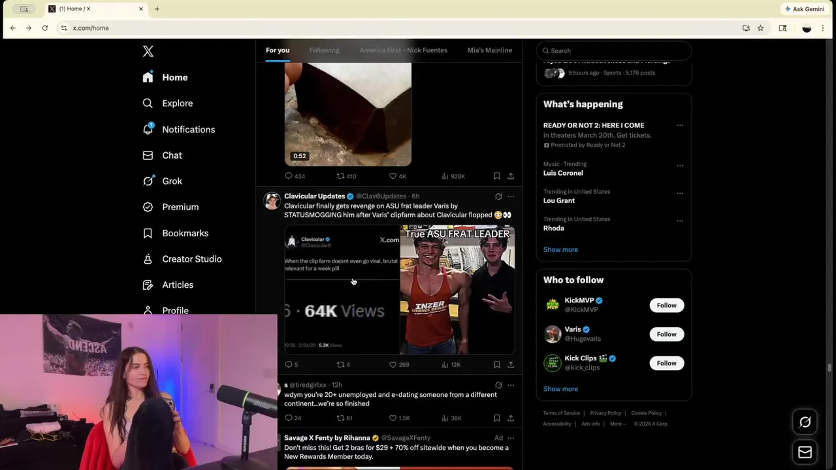Open the Cookie Policy link

(x=647, y=413)
